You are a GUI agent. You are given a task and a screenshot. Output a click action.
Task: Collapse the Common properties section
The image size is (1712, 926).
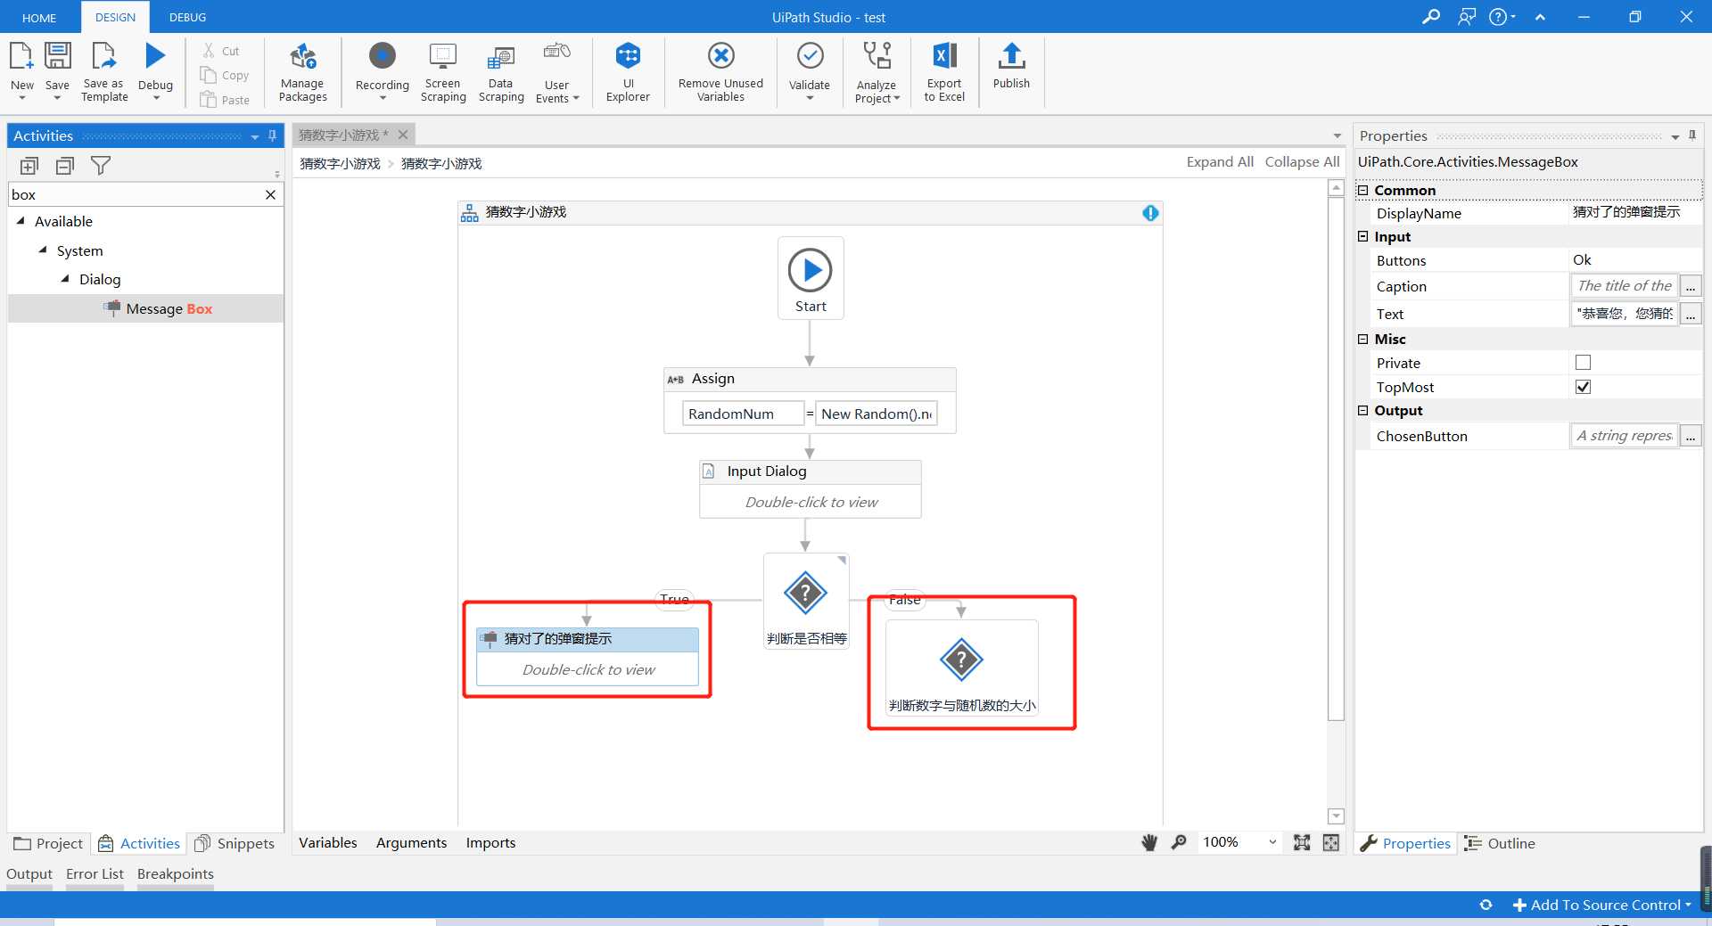pyautogui.click(x=1362, y=190)
